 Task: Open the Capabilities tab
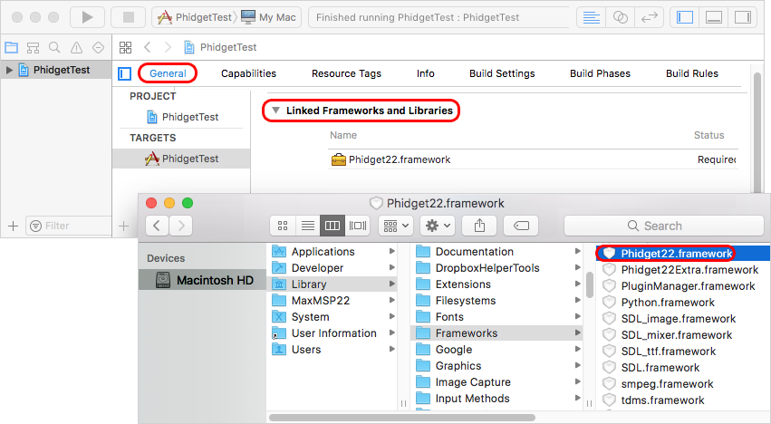pos(248,73)
